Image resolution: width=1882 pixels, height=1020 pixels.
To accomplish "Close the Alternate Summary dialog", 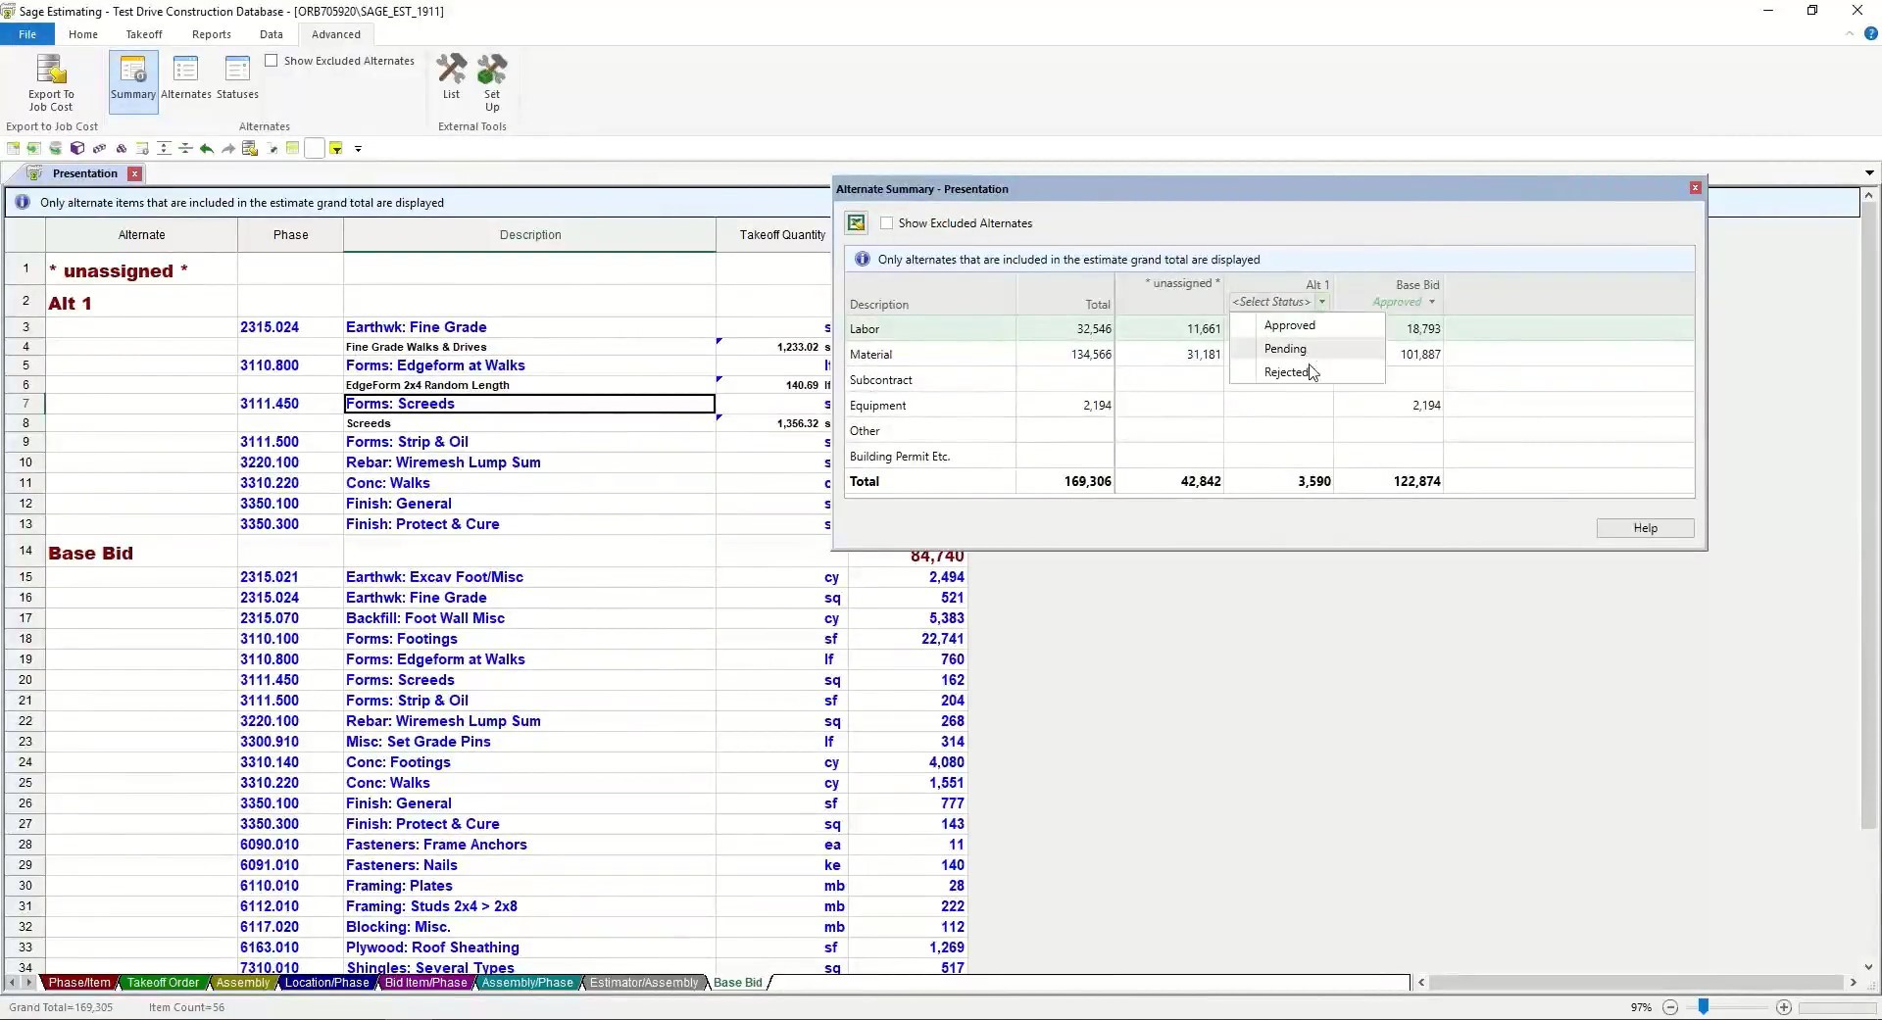I will pos(1695,188).
